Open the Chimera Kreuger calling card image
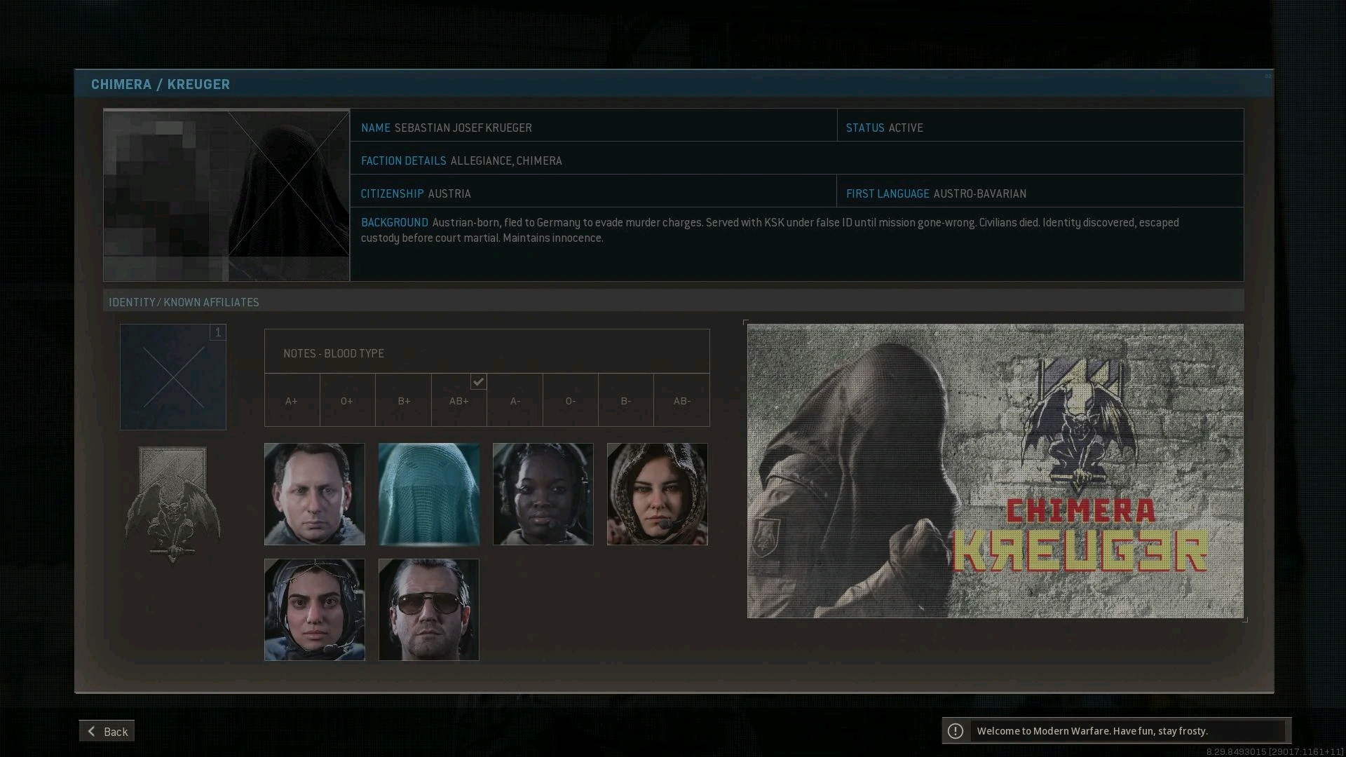 point(995,471)
